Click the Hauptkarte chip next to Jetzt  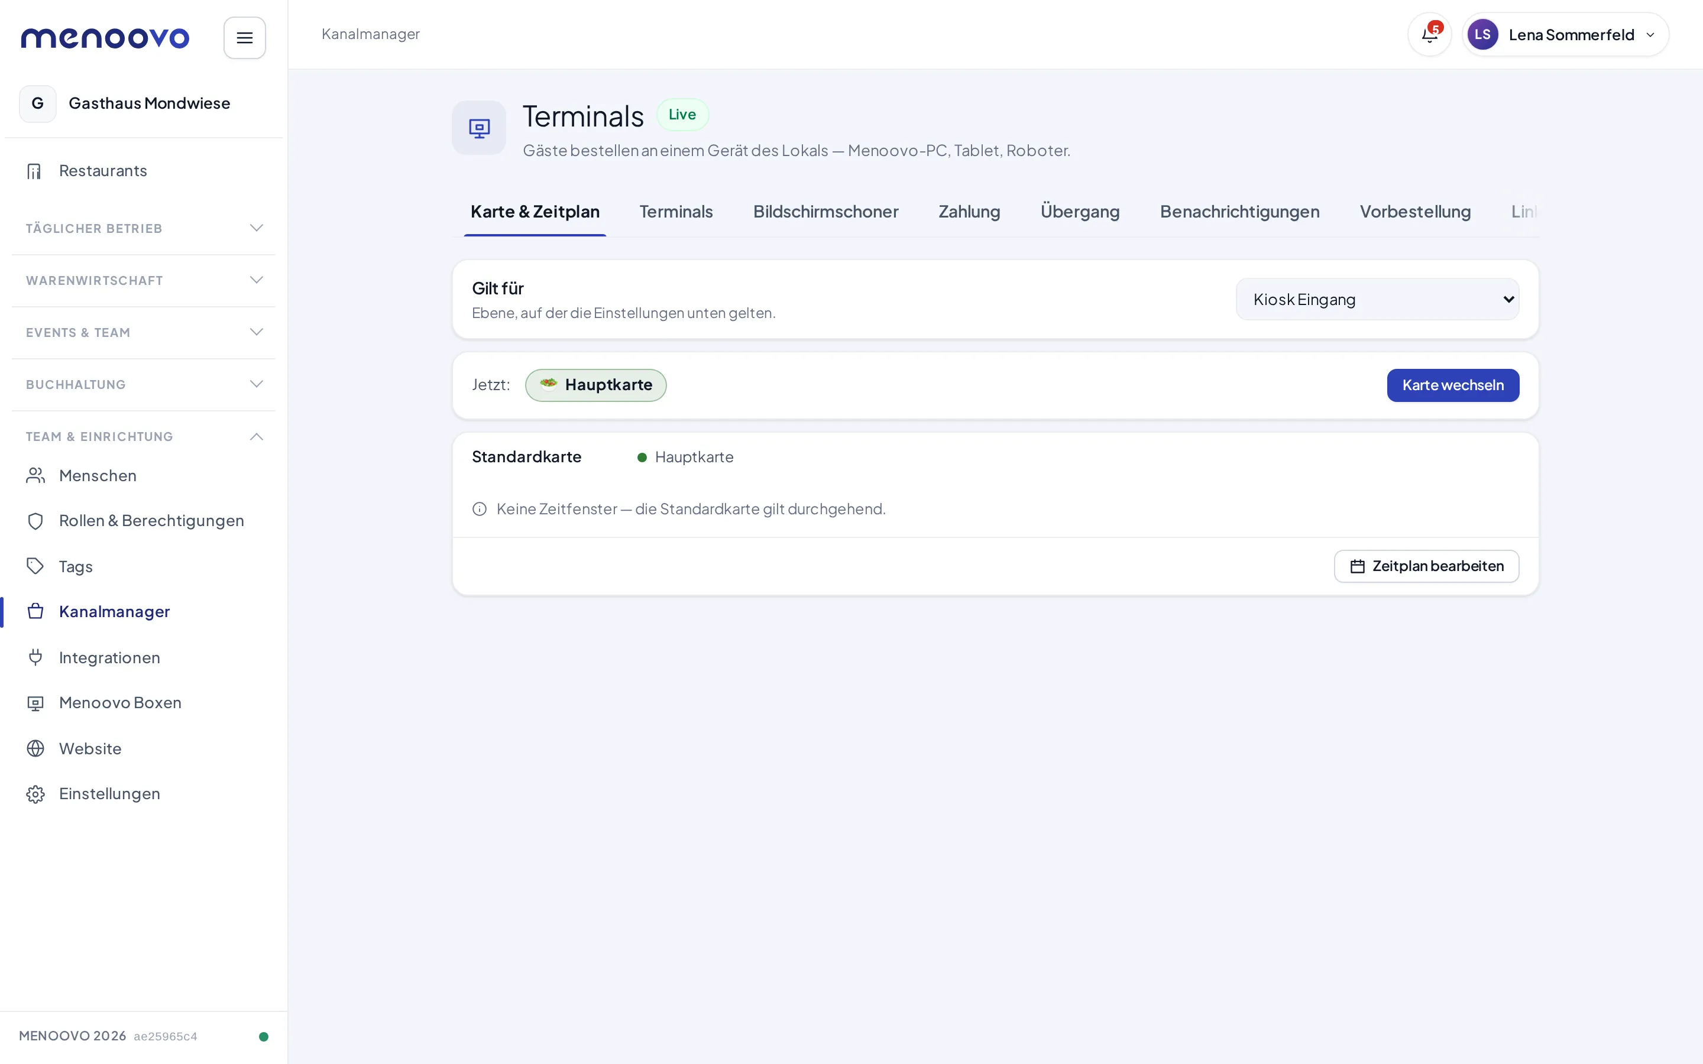pos(595,385)
